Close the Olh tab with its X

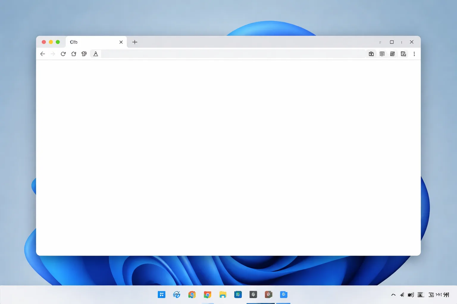pos(121,42)
